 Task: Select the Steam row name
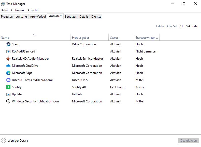click(x=16, y=44)
